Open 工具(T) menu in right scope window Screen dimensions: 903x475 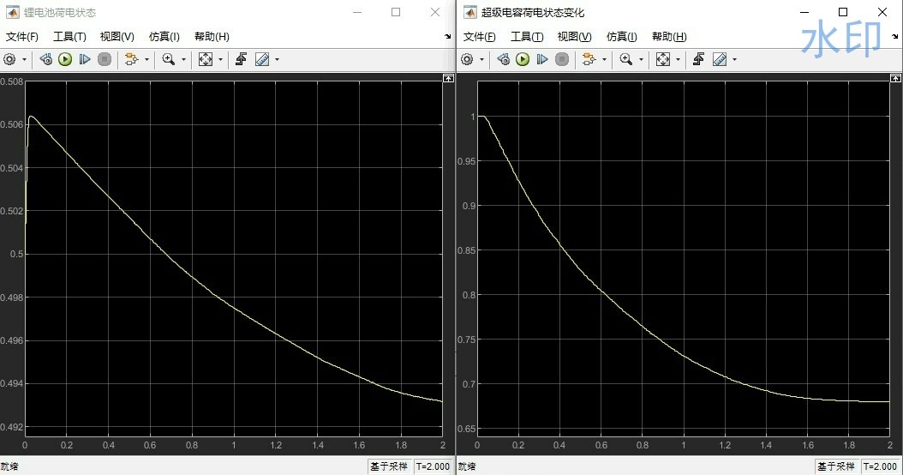pos(527,36)
